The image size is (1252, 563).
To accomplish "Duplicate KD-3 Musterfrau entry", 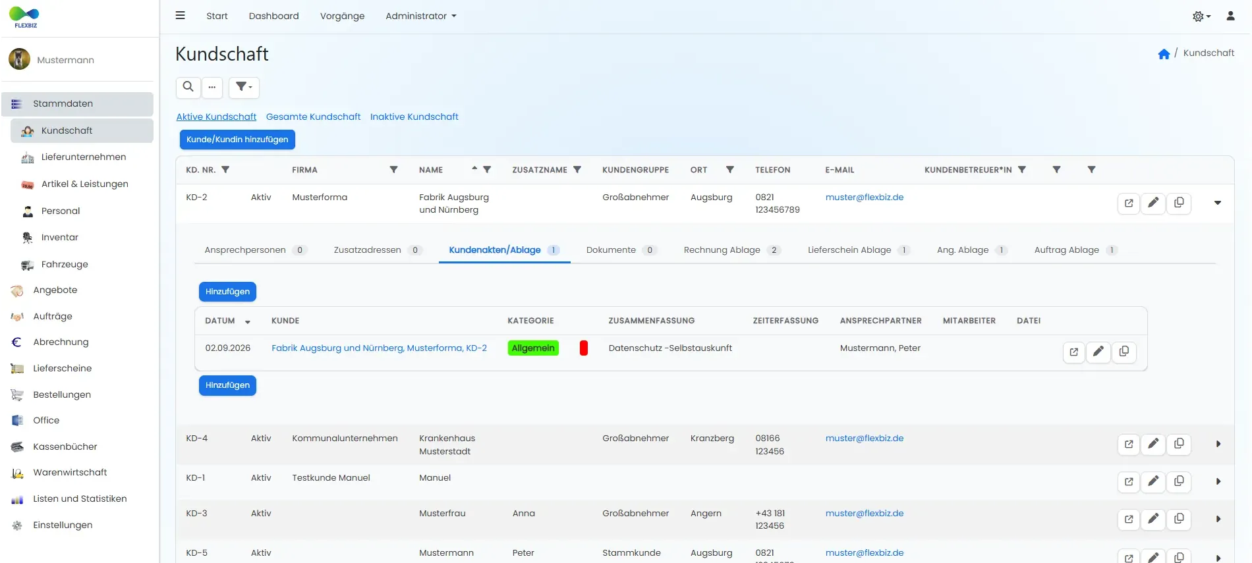I will coord(1179,519).
